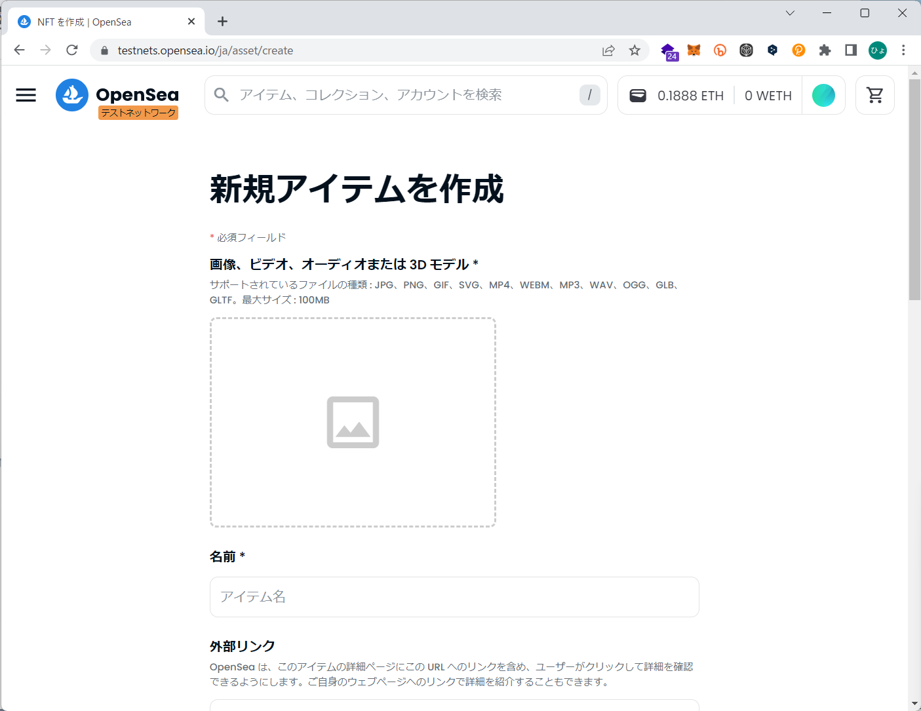Click the MetaMask fox extension icon
Viewport: 921px width, 711px height.
[694, 50]
